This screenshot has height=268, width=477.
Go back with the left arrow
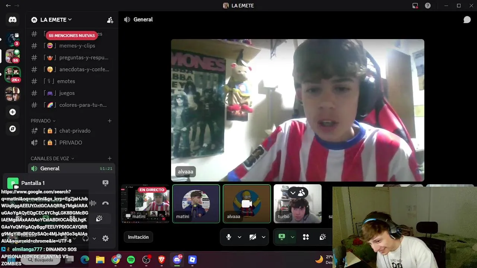click(8, 6)
